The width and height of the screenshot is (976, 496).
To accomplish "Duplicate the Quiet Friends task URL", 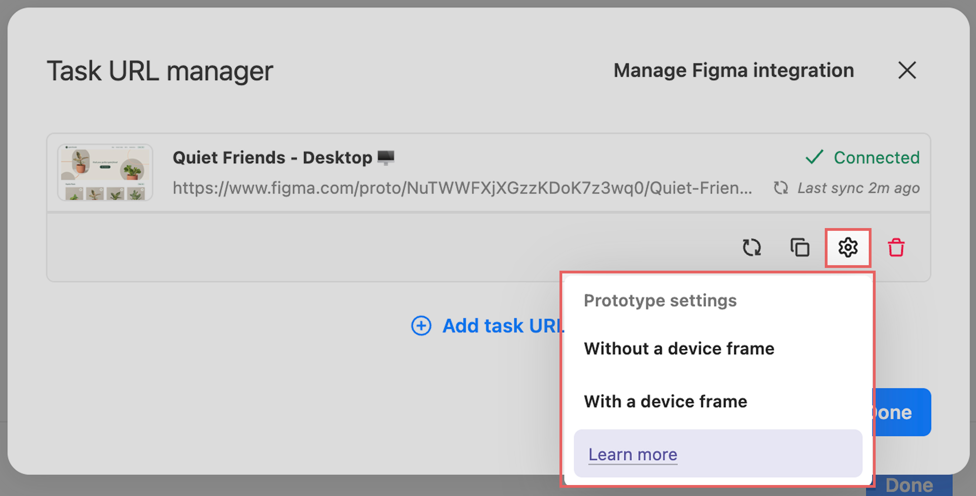I will pos(799,248).
